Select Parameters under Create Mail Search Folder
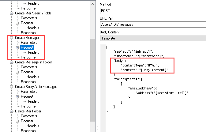The image size is (206, 132). click(x=29, y=18)
